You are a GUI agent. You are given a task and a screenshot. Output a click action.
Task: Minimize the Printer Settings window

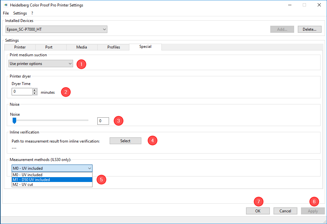point(290,5)
